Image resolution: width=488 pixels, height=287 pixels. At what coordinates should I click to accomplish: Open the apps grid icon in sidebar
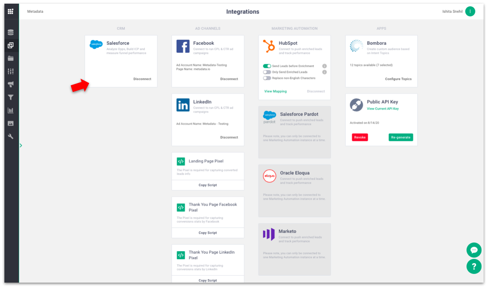pos(11,11)
